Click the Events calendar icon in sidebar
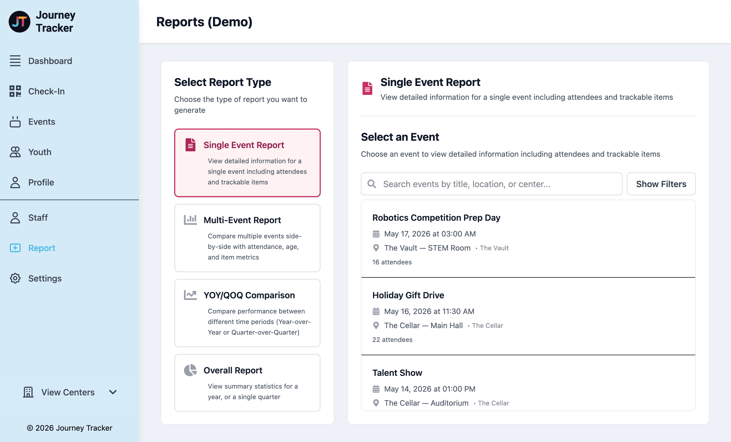The height and width of the screenshot is (442, 731). tap(15, 121)
